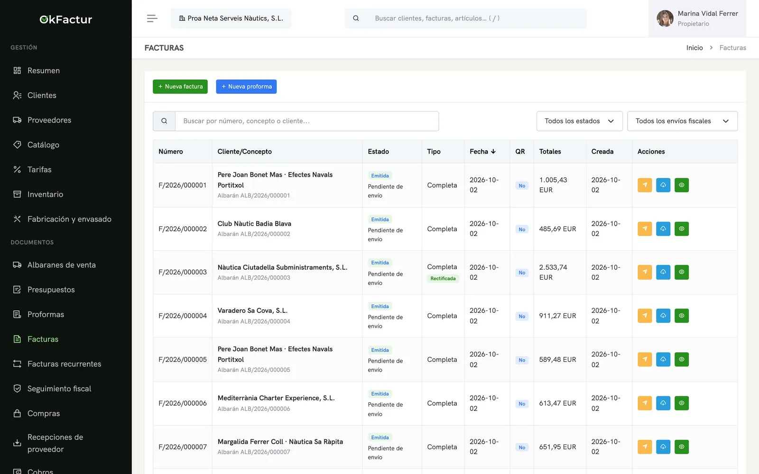Click the green eye icon for invoice F/2026/000006
Viewport: 759px width, 474px height.
[x=682, y=403]
